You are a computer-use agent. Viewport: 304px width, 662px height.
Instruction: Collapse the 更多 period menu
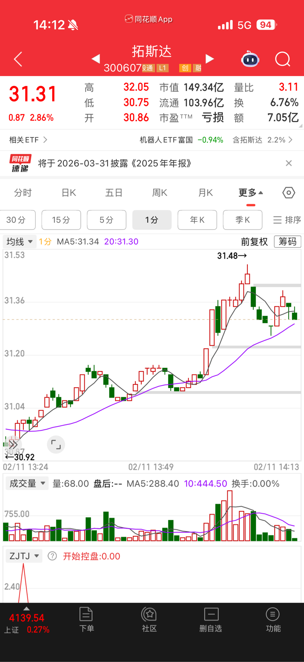point(251,193)
